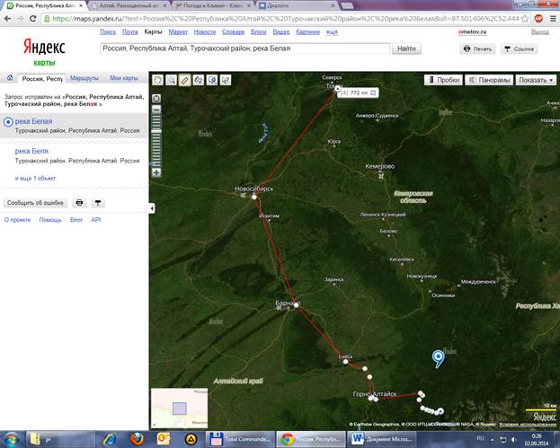Image resolution: width=560 pixels, height=448 pixels.
Task: Reload the page in the browser
Action: coord(32,19)
